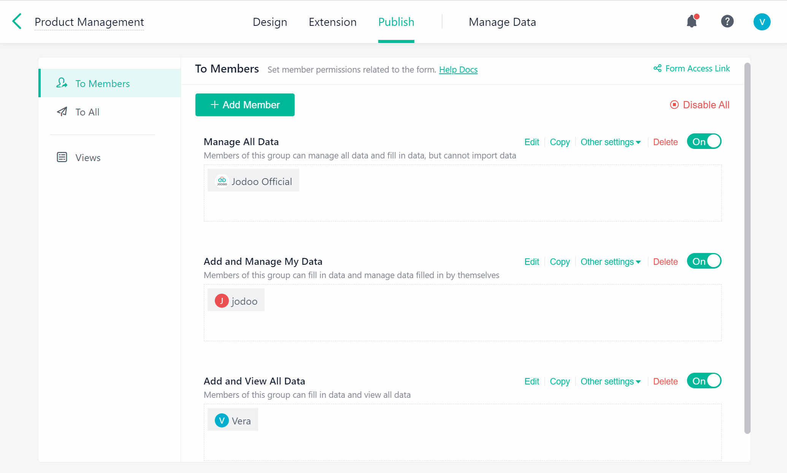Click the user avatar V icon
This screenshot has height=473, width=787.
(762, 22)
